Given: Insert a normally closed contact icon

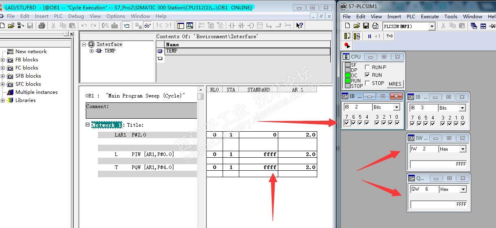Looking at the screenshot, I should (241, 26).
